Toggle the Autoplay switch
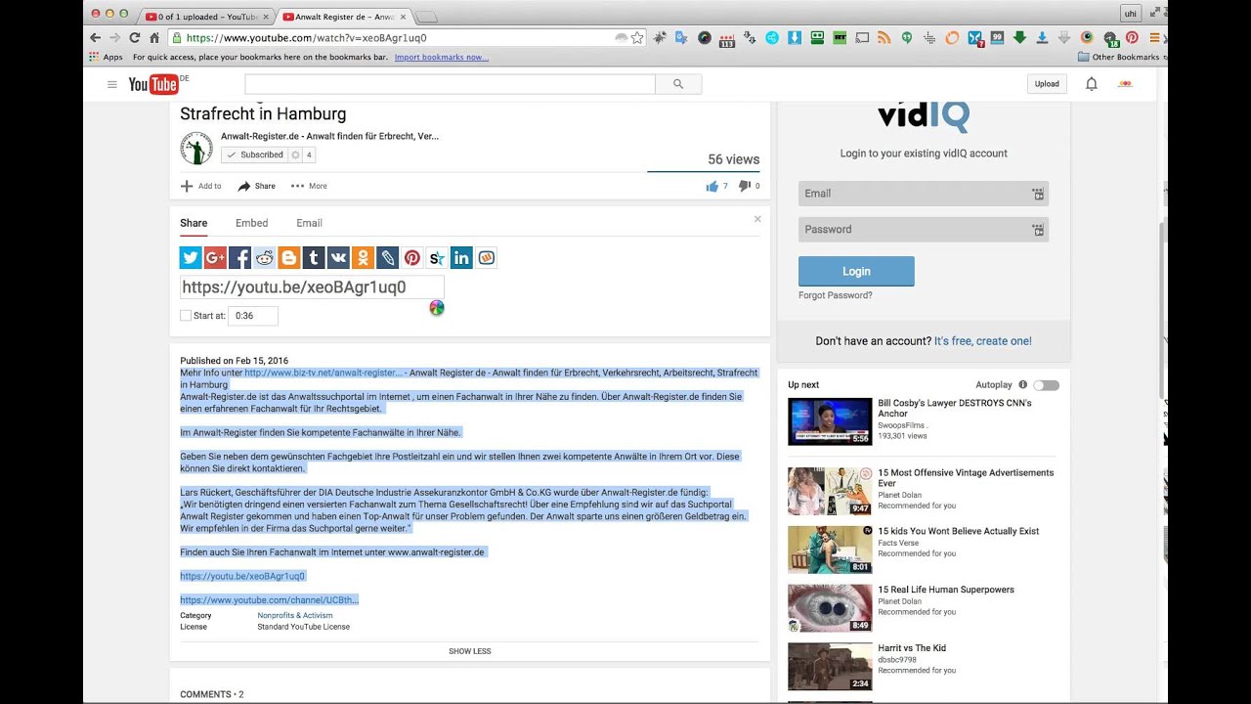The width and height of the screenshot is (1251, 704). point(1046,385)
